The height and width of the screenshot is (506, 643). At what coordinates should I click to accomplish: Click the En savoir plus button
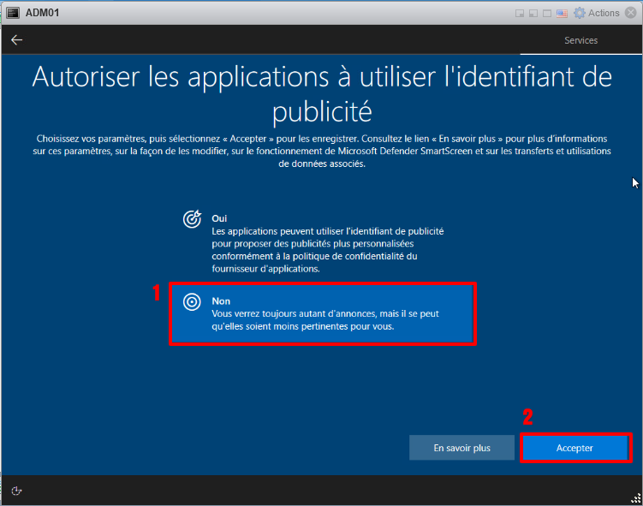461,448
